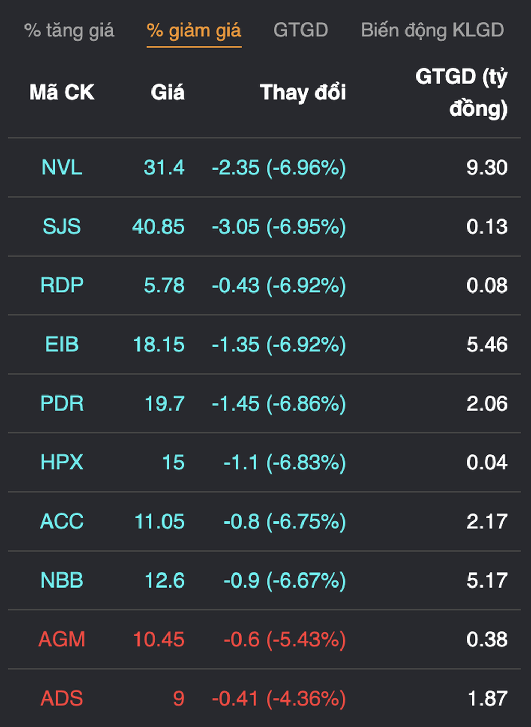The height and width of the screenshot is (727, 531).
Task: Open the ACC stock ticker
Action: (62, 521)
